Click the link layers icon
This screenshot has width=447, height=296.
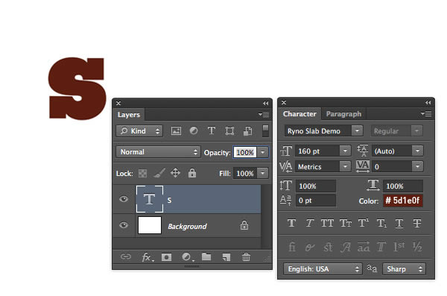(x=126, y=256)
